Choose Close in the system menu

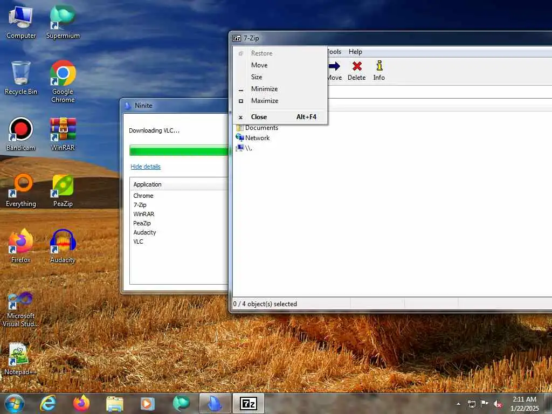pyautogui.click(x=280, y=117)
